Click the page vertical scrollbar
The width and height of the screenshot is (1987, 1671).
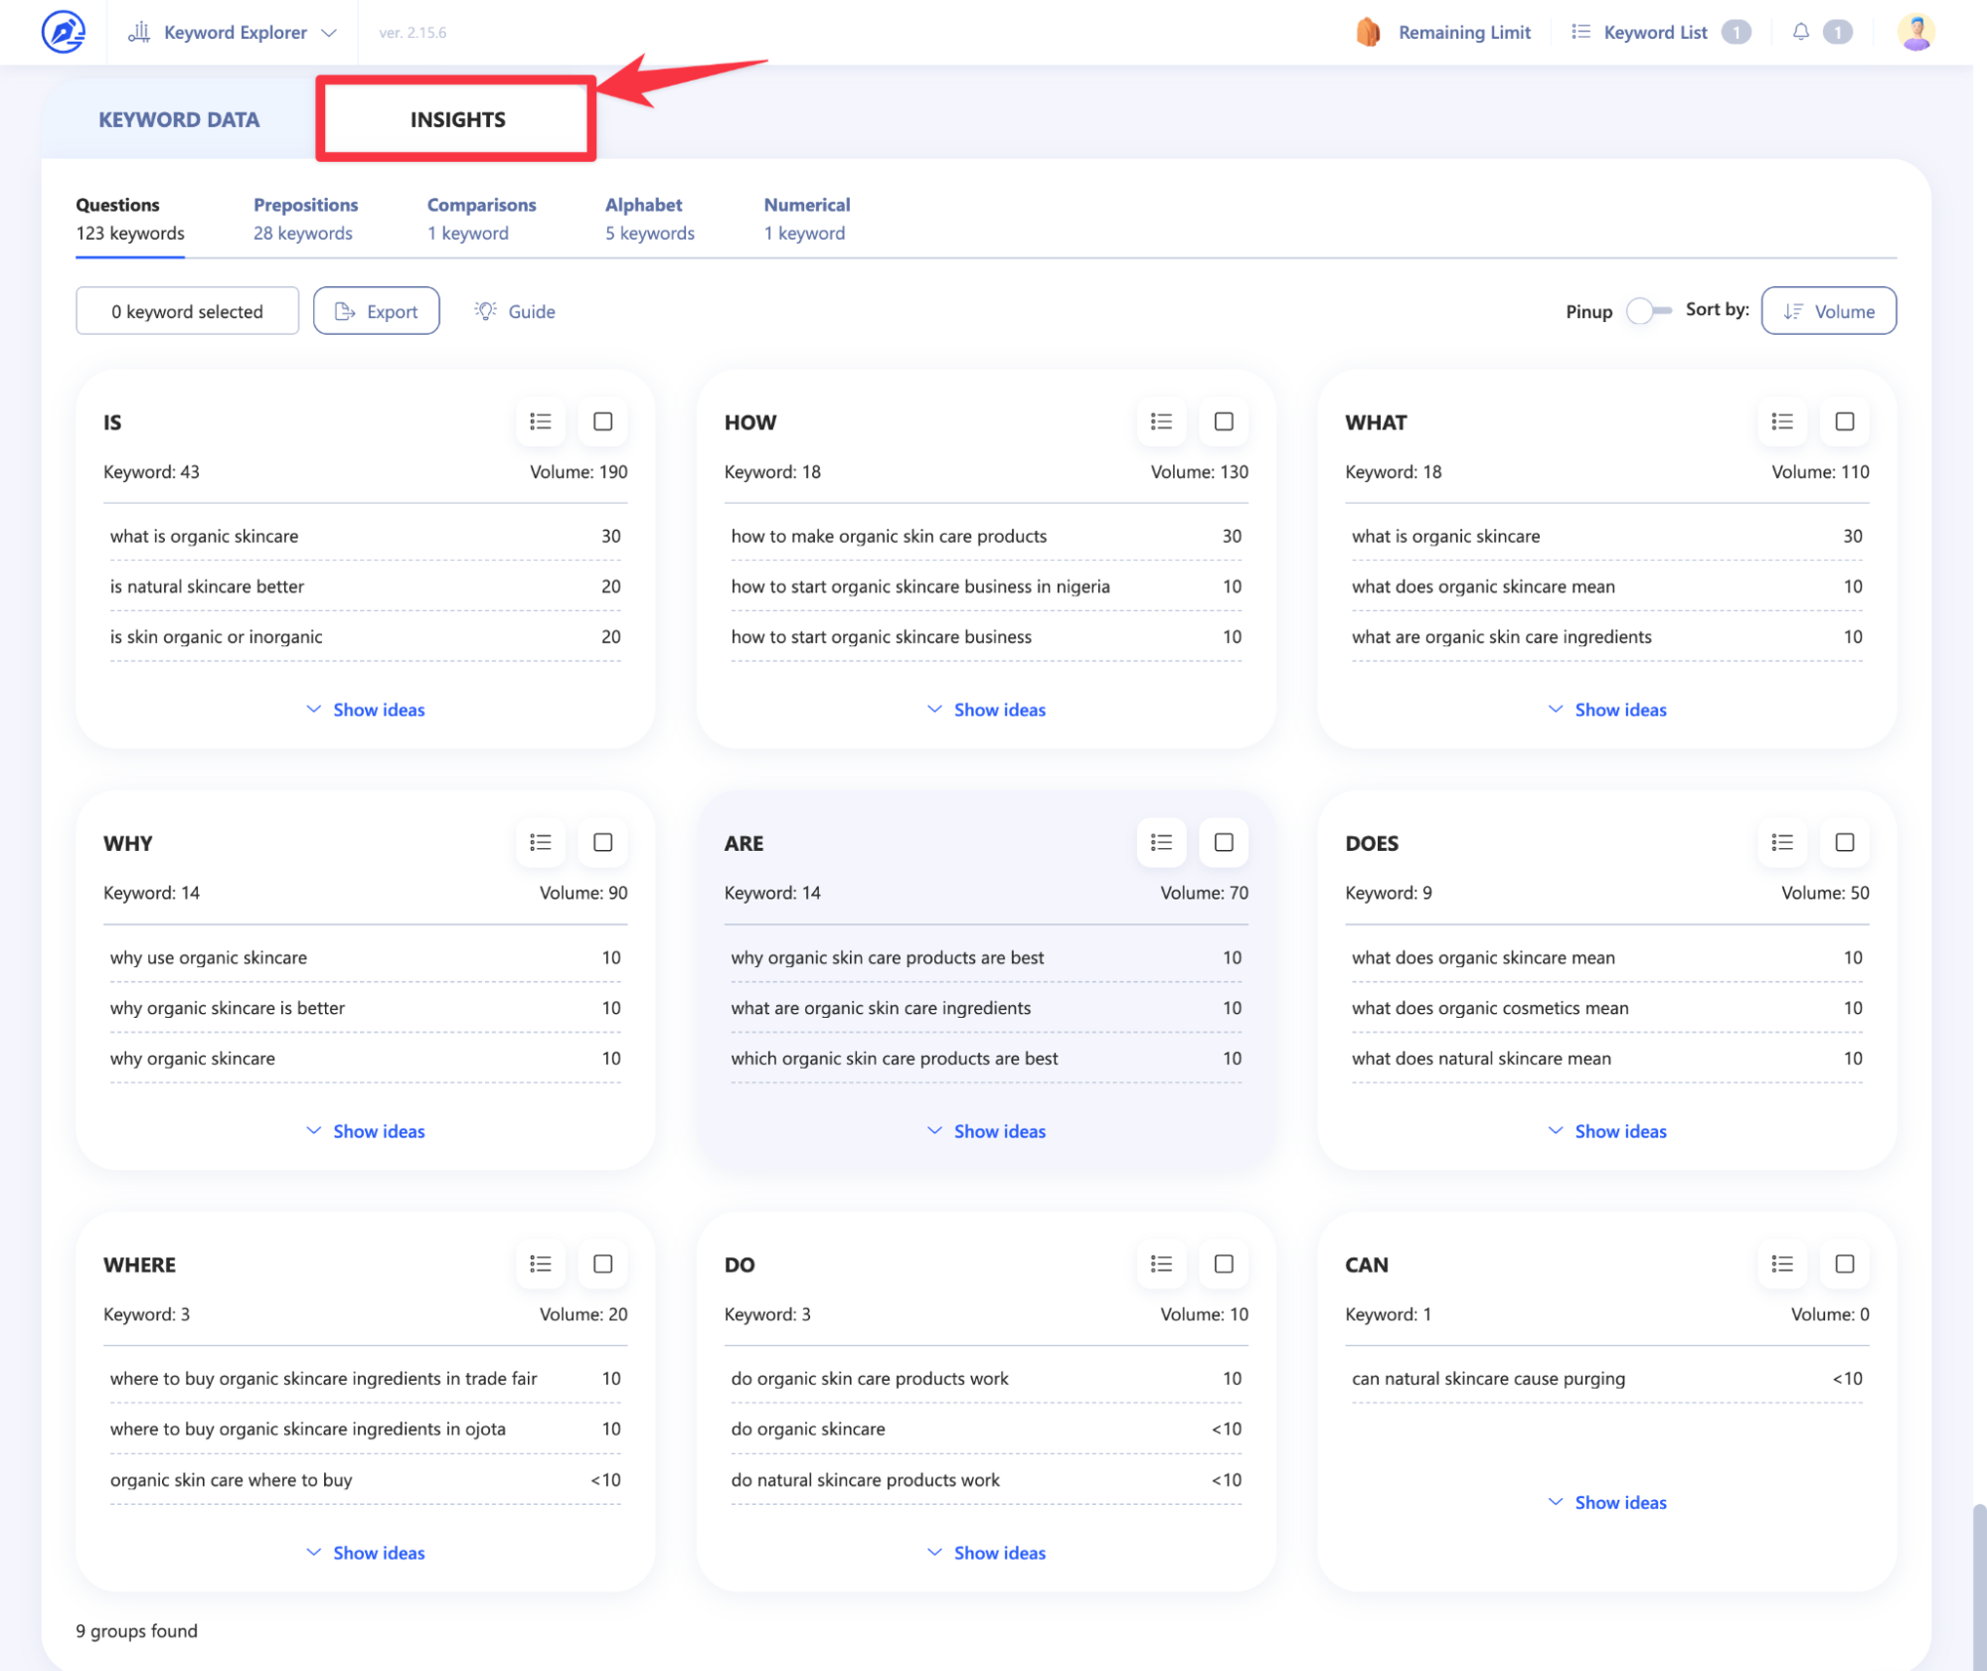point(1978,1586)
